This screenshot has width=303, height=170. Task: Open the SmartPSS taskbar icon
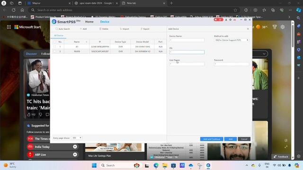pyautogui.click(x=208, y=165)
